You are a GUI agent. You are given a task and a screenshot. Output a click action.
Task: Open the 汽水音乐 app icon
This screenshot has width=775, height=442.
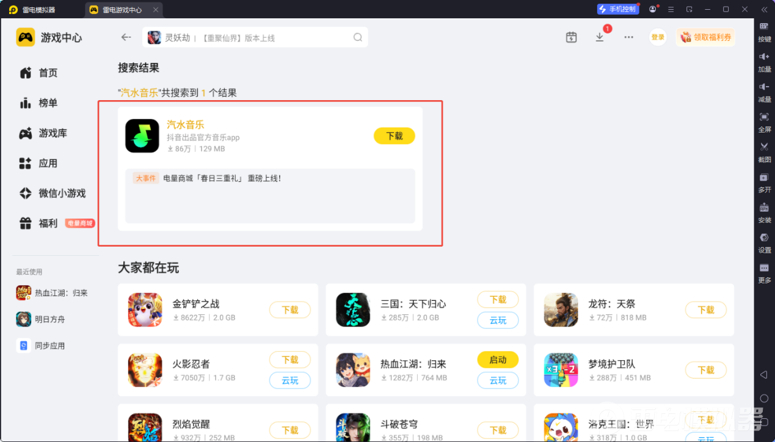[x=142, y=136]
